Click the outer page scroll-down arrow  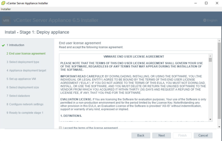(x=219, y=127)
